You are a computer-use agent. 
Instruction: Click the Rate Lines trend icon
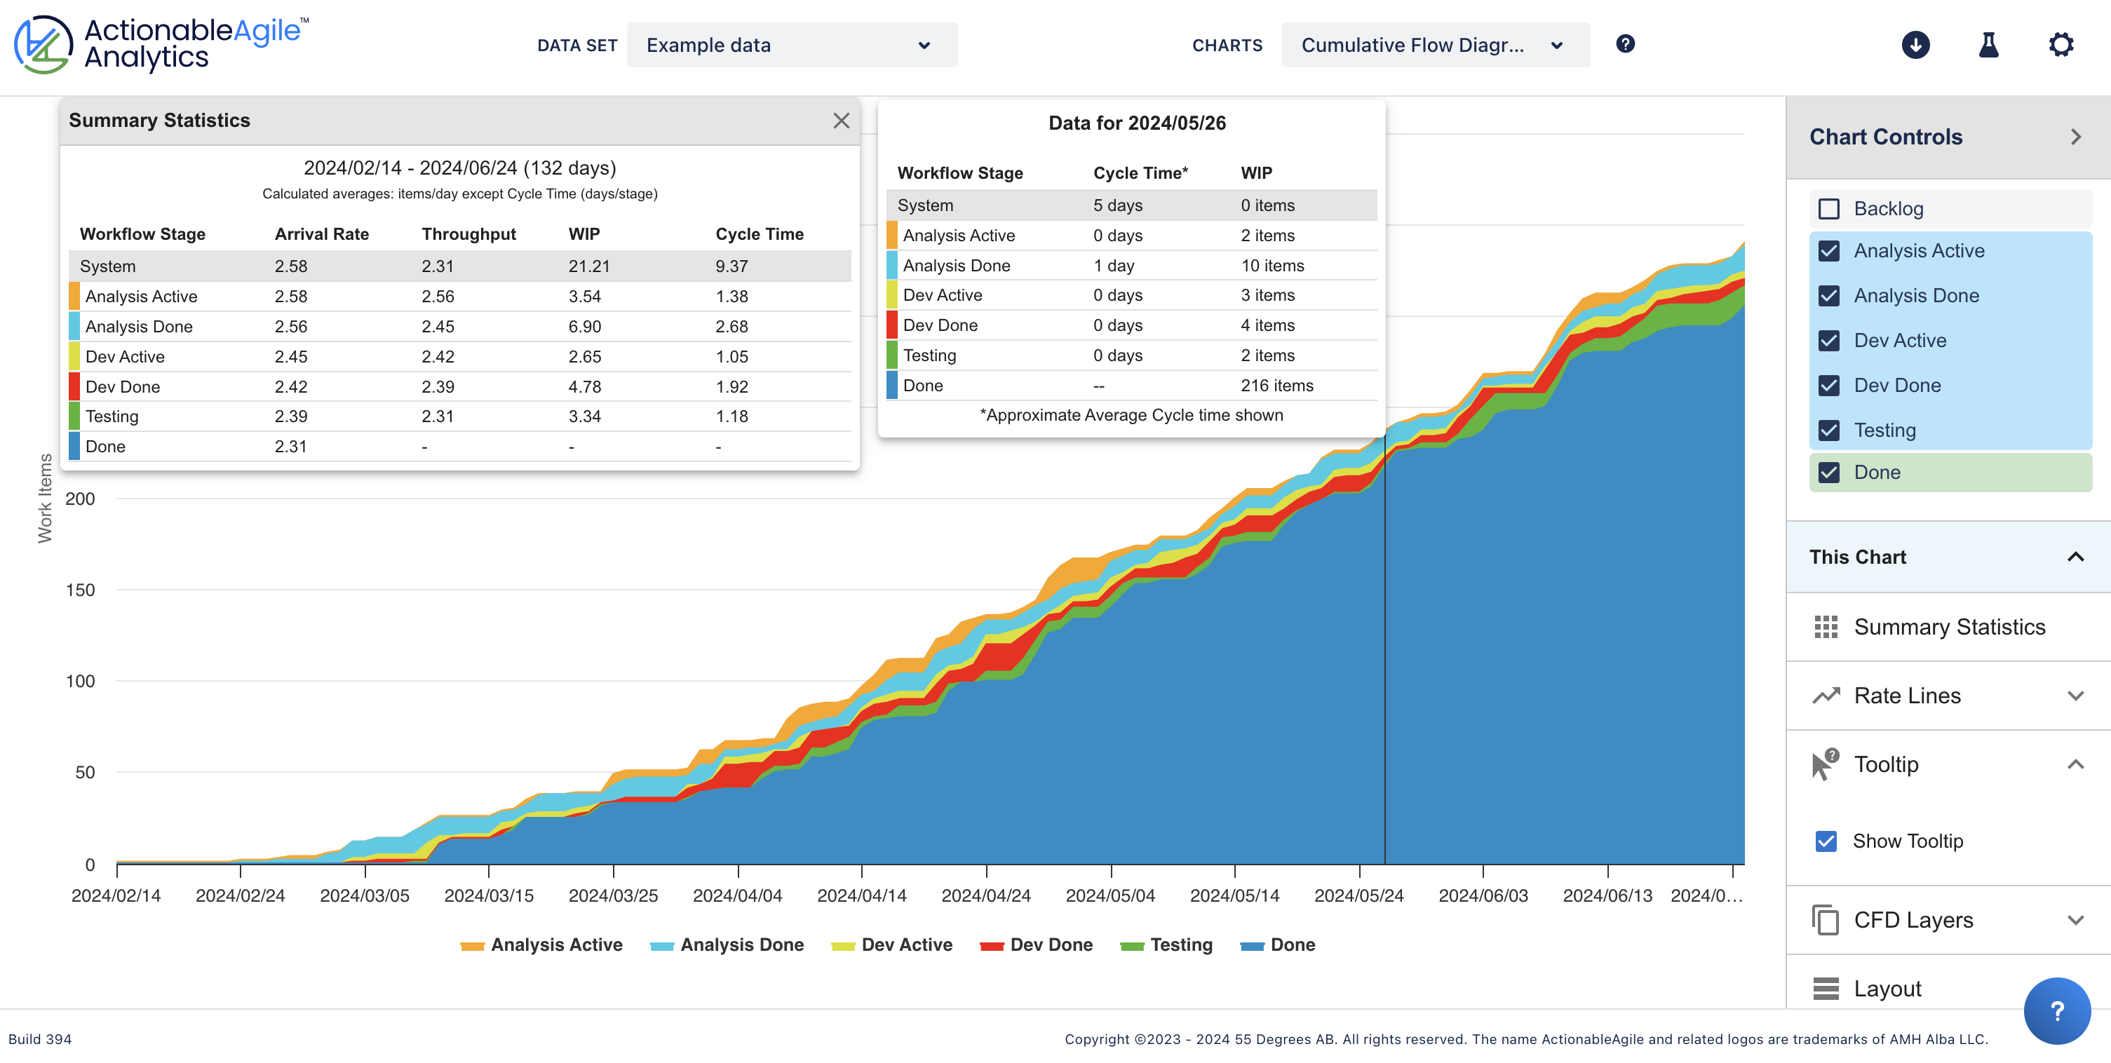pyautogui.click(x=1826, y=694)
